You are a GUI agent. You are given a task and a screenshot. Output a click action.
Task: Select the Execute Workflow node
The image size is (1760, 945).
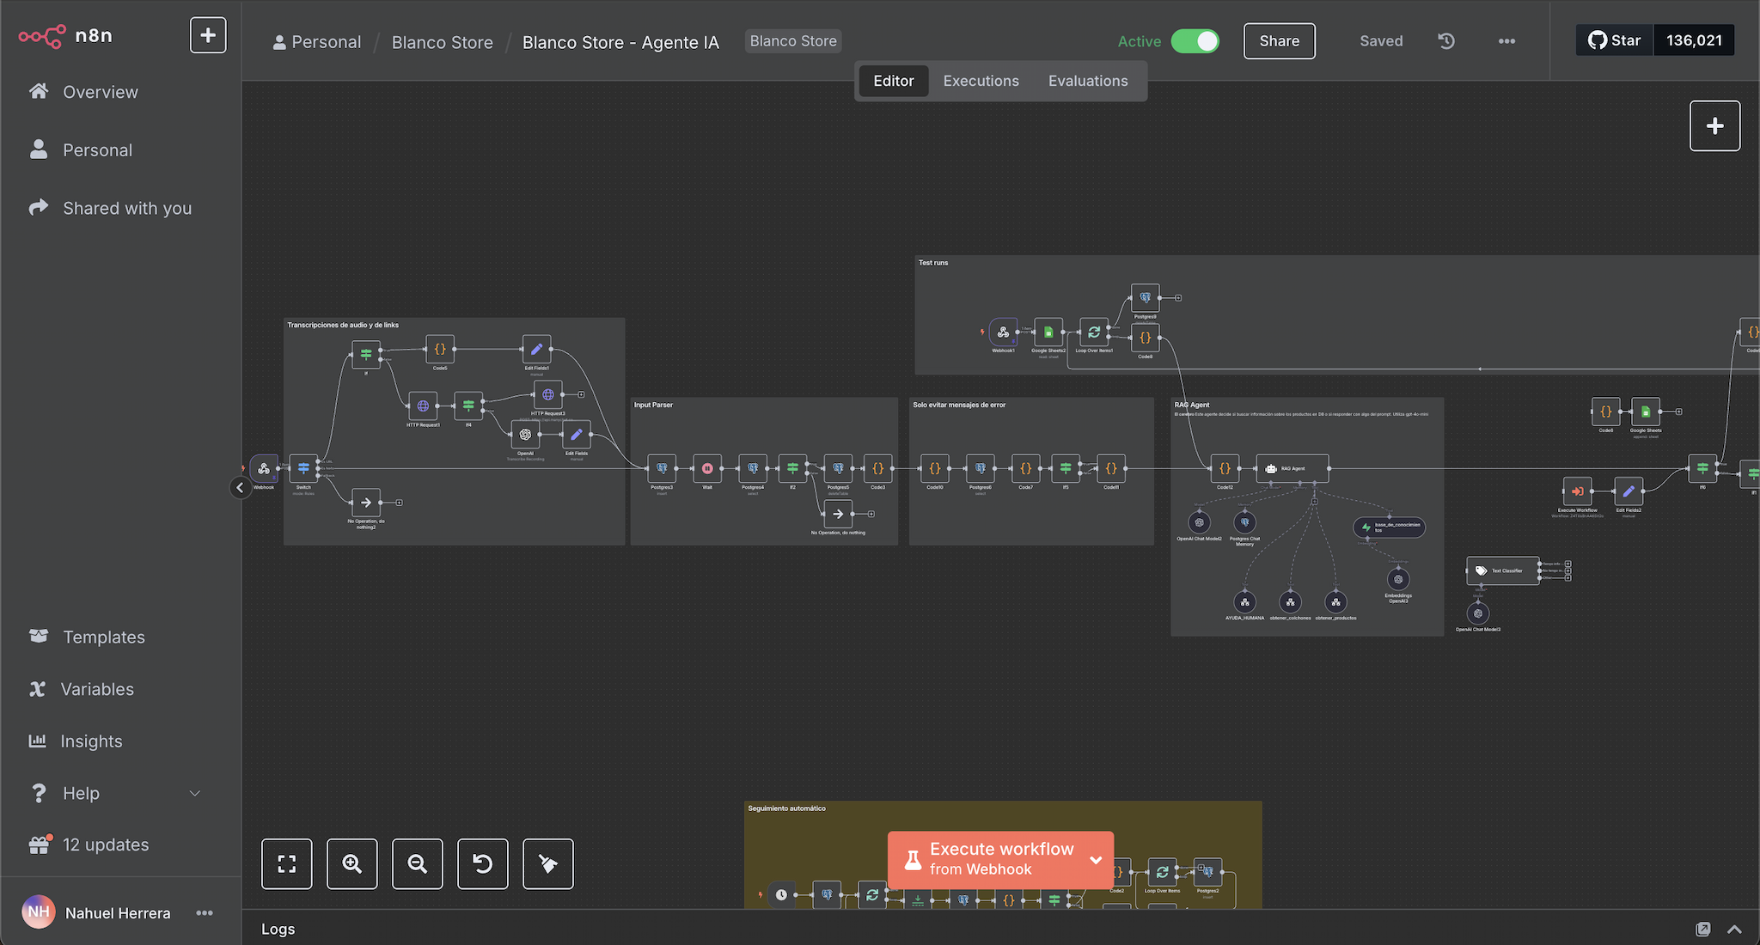[x=1577, y=491]
